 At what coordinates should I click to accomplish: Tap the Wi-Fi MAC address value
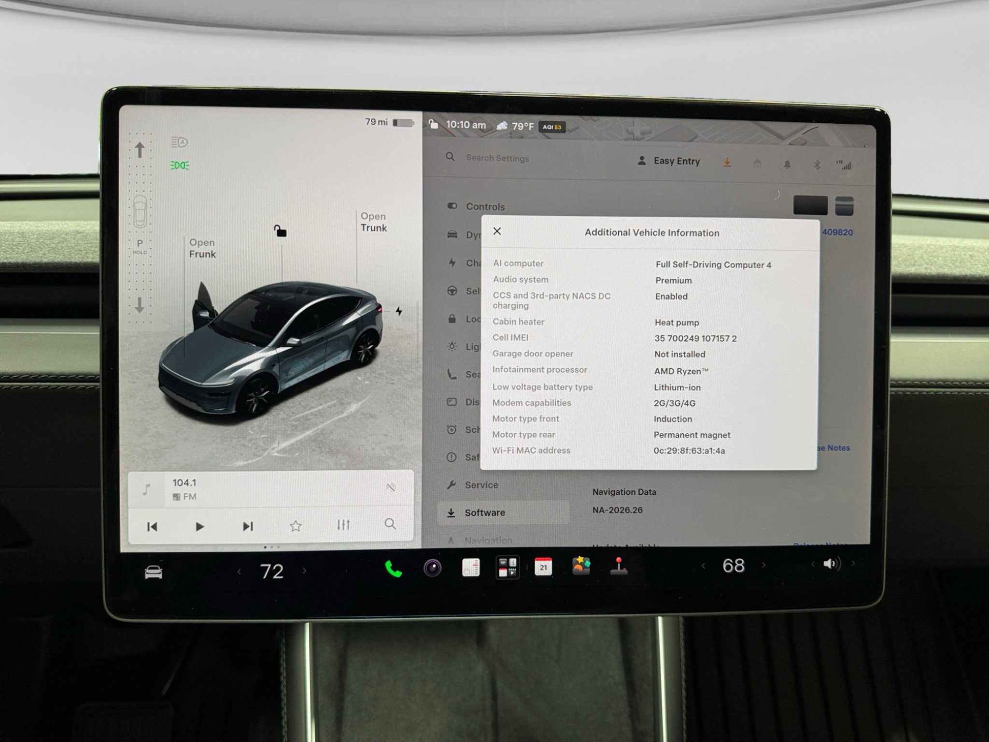coord(689,451)
